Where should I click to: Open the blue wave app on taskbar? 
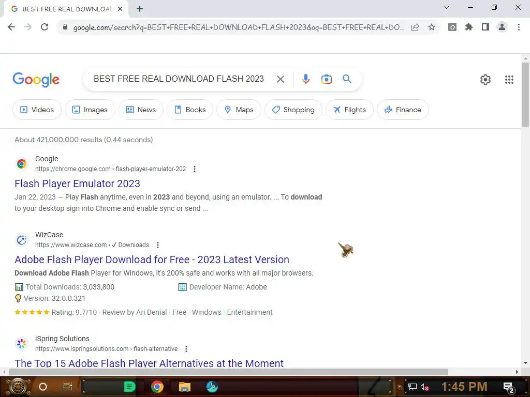212,387
